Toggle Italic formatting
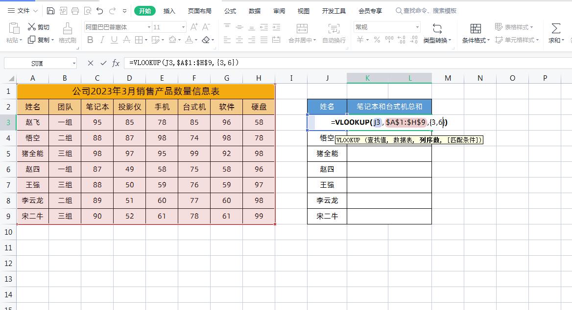The height and width of the screenshot is (310, 572). click(102, 40)
